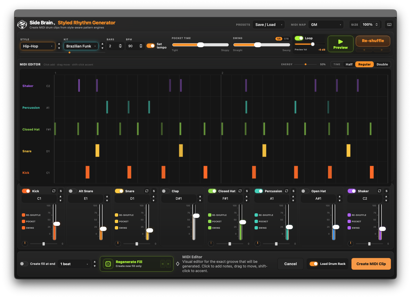Select next style with Style down arrow
The image size is (411, 298).
tap(59, 48)
